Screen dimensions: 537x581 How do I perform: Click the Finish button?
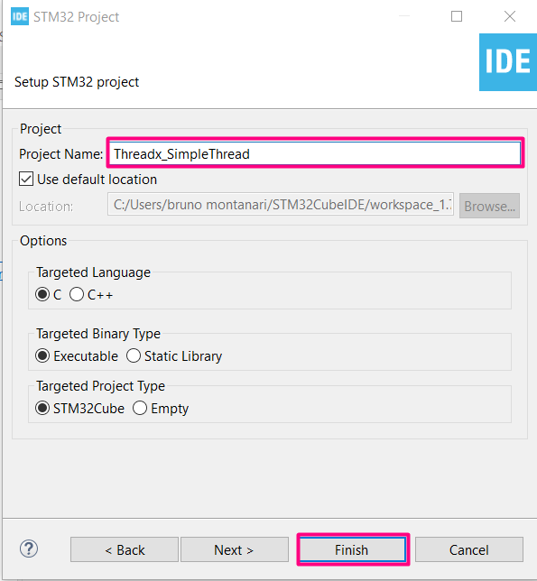353,550
